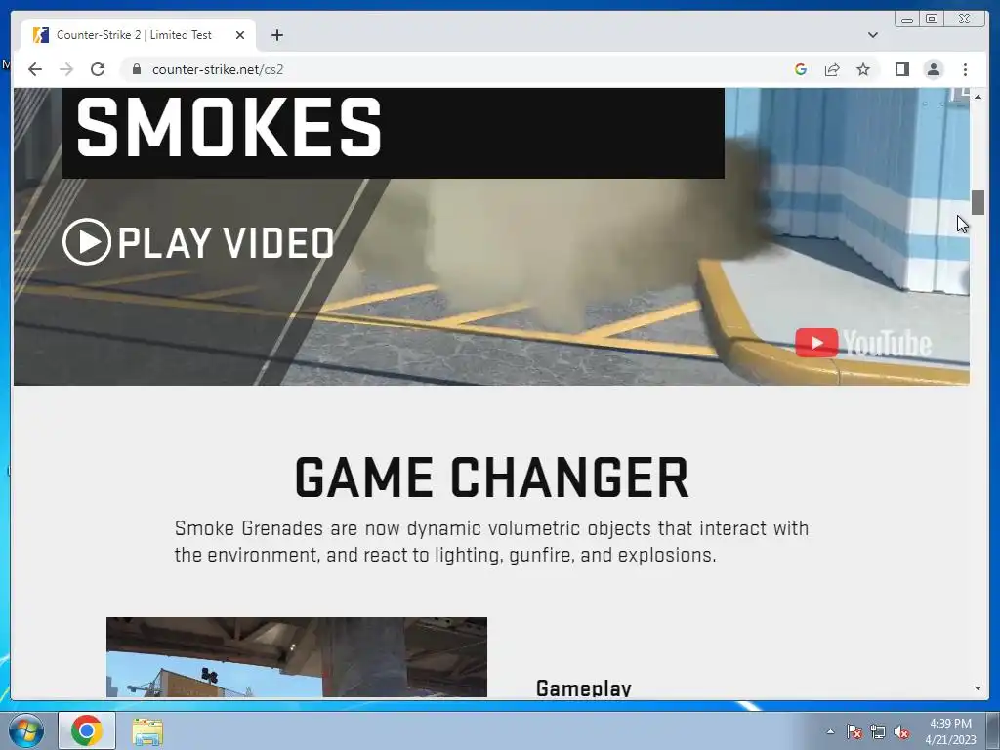Play the Smokes video
The image size is (1000, 750).
[198, 242]
